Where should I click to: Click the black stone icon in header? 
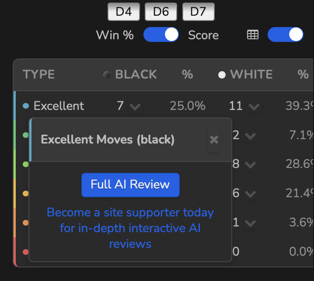107,75
